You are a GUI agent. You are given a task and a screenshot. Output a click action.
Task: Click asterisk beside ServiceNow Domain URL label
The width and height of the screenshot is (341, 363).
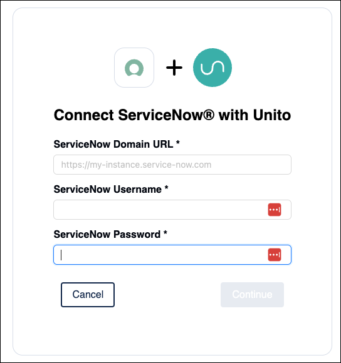178,142
